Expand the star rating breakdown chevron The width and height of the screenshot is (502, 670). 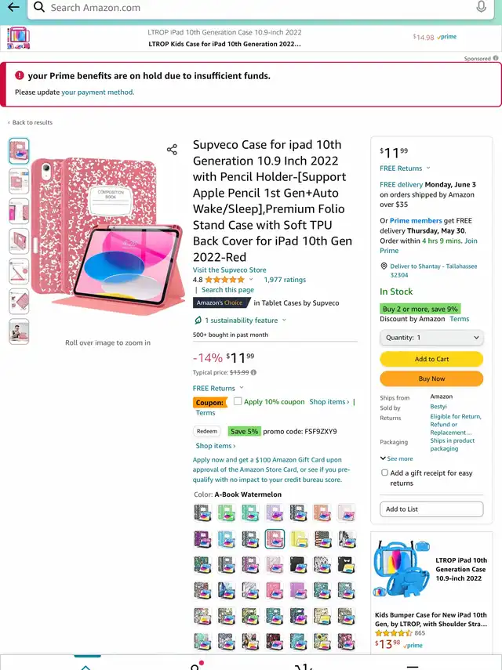[251, 280]
